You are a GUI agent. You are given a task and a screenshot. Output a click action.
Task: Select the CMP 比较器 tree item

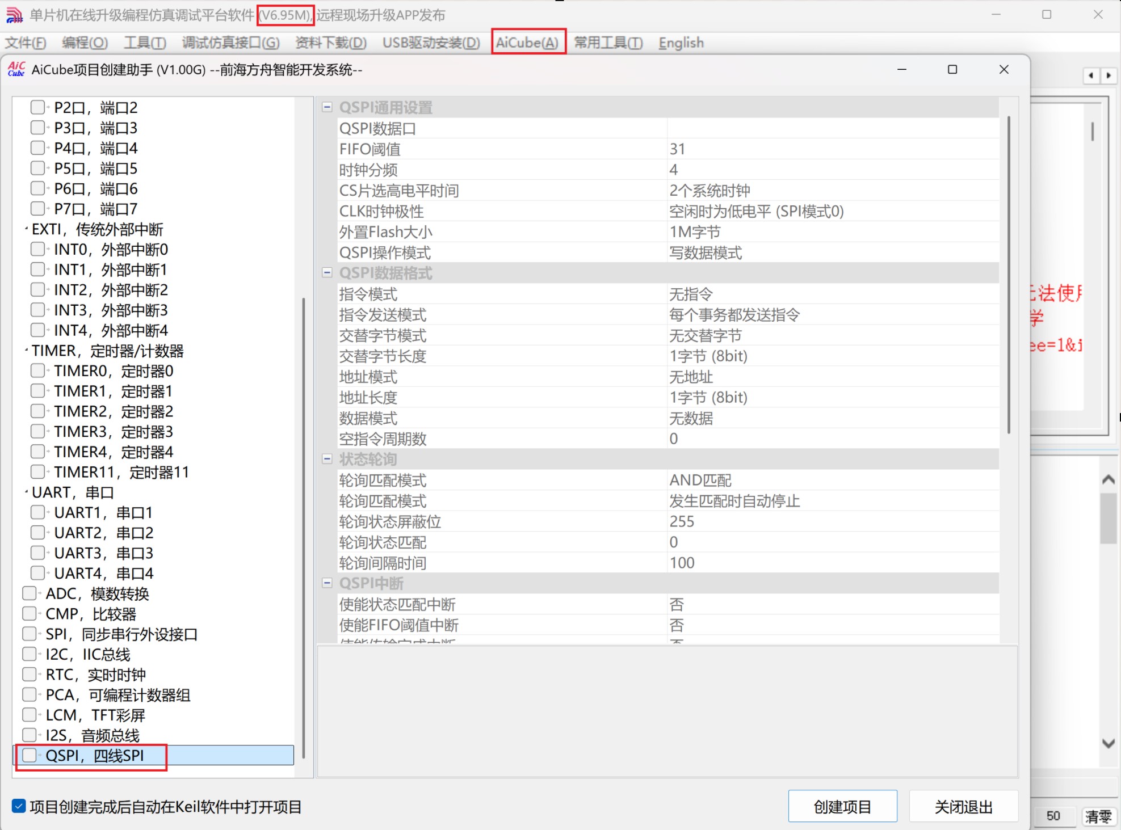coord(91,614)
